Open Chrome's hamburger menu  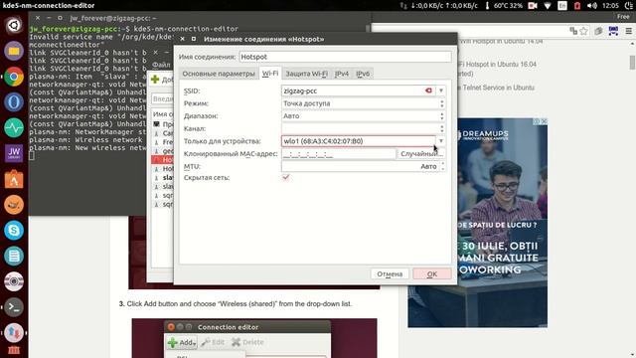point(629,31)
